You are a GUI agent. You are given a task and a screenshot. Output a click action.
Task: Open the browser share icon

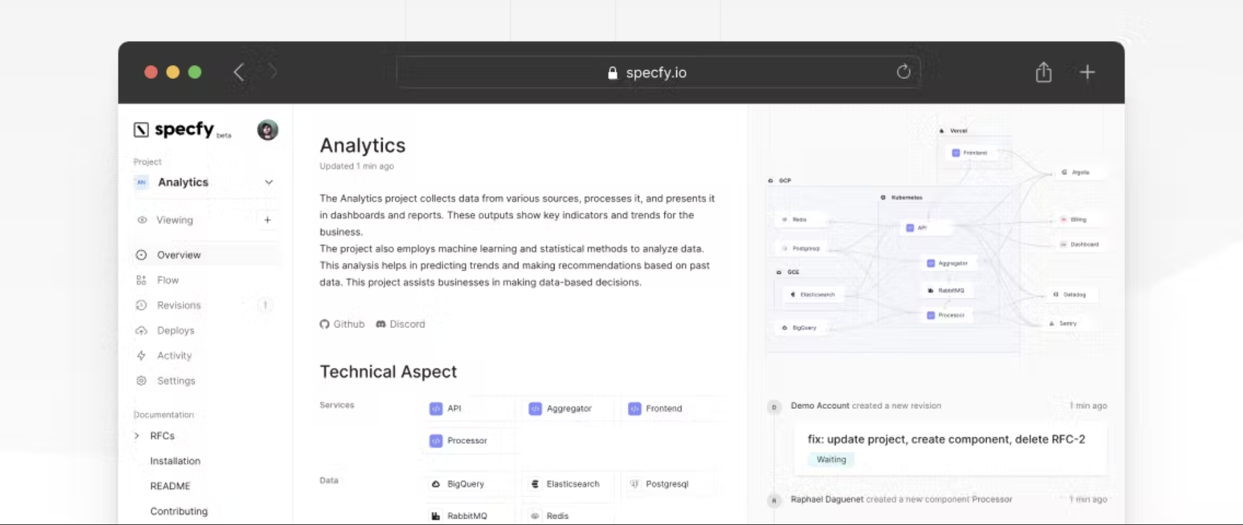(1043, 72)
